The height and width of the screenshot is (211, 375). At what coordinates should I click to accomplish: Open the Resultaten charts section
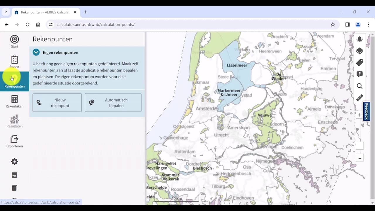14,121
